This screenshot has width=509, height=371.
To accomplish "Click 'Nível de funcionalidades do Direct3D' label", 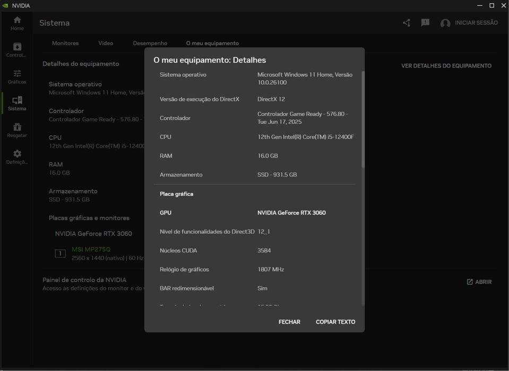I will pyautogui.click(x=207, y=232).
